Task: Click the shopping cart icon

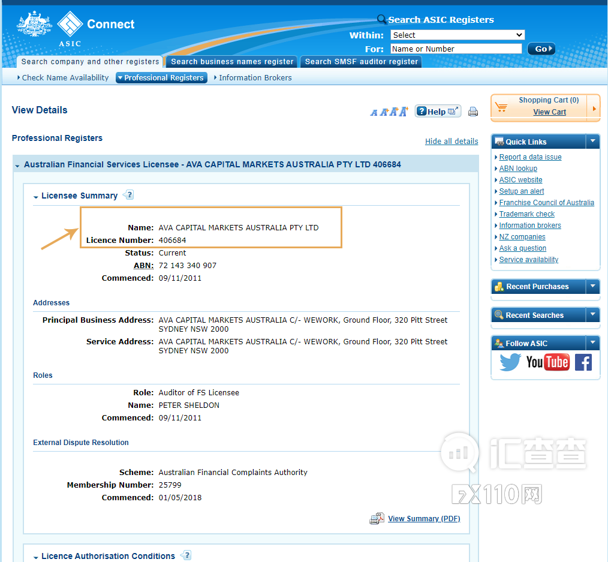Action: click(501, 107)
